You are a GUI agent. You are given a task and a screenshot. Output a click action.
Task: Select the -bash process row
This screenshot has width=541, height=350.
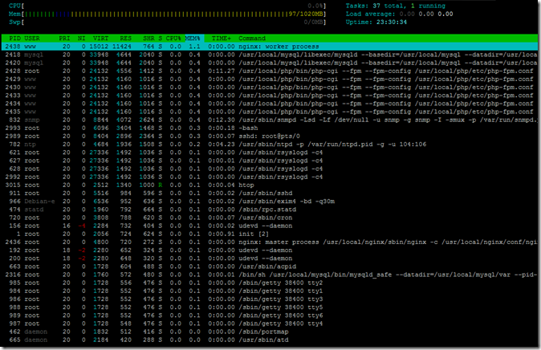pos(270,128)
